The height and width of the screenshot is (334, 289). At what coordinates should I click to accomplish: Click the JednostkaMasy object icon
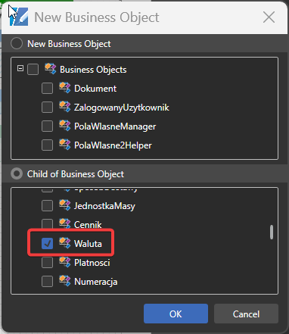point(65,205)
